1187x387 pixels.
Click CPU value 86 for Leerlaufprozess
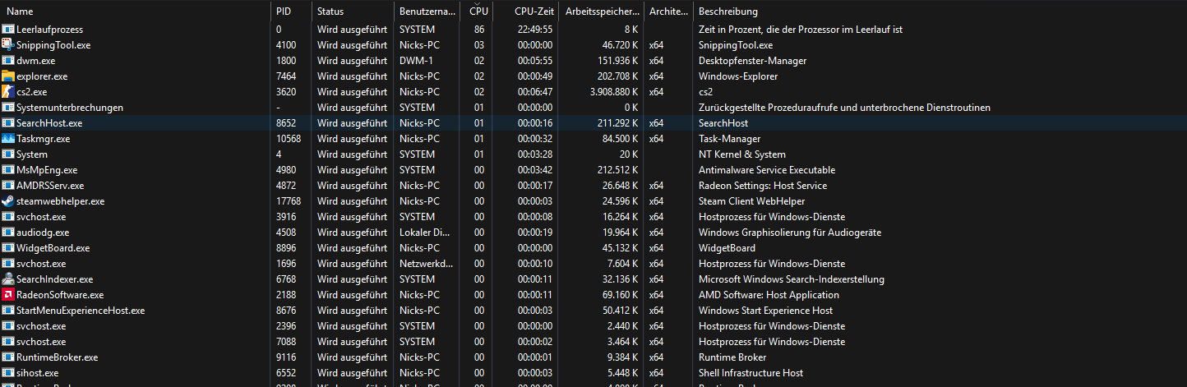pos(479,30)
